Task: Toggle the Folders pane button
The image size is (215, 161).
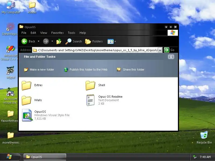Action: (x=94, y=41)
